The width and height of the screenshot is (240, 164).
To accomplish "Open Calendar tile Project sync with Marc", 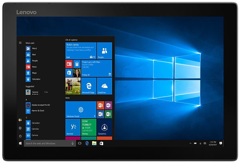I will point(96,69).
